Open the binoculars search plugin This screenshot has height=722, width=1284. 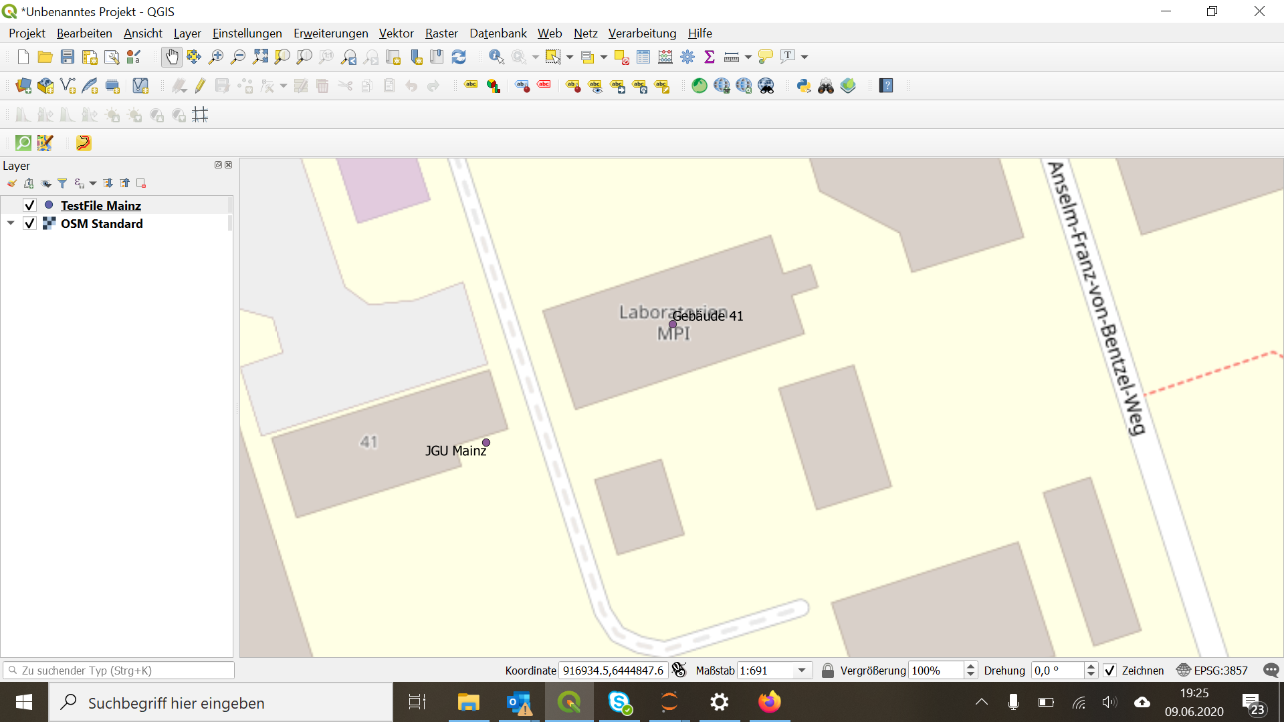[x=826, y=86]
